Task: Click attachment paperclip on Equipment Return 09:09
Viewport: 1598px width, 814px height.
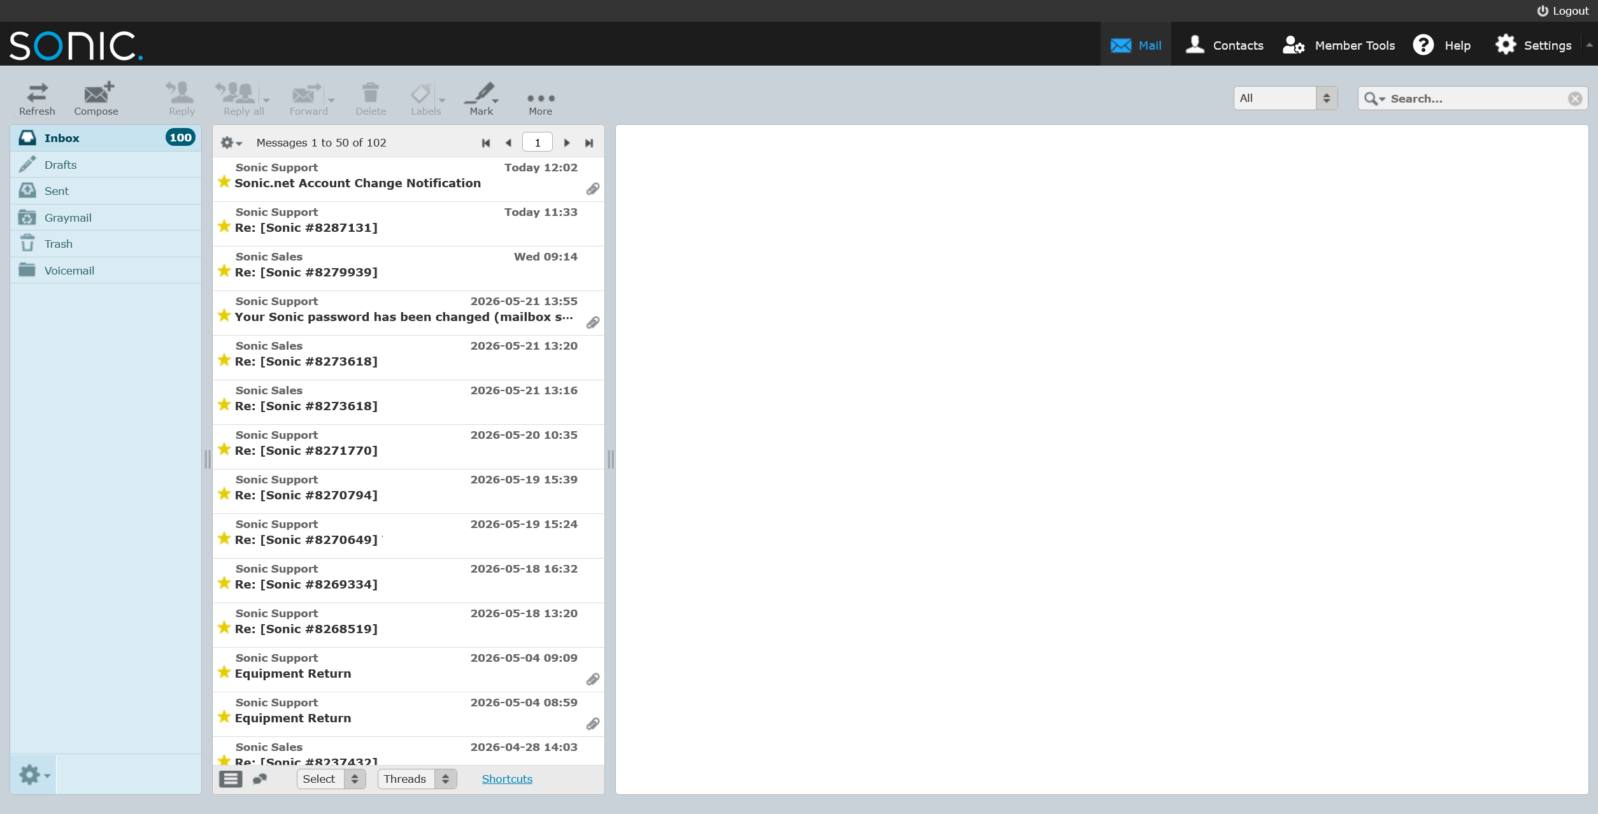Action: [593, 680]
